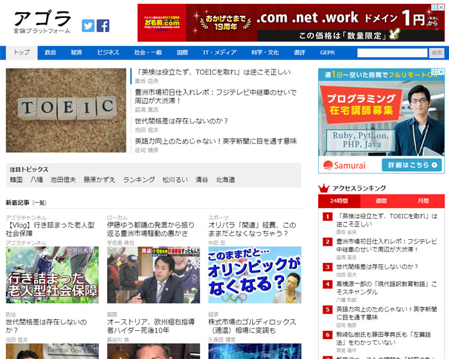Click the 検索 search button
This screenshot has height=359, width=449.
(x=436, y=53)
